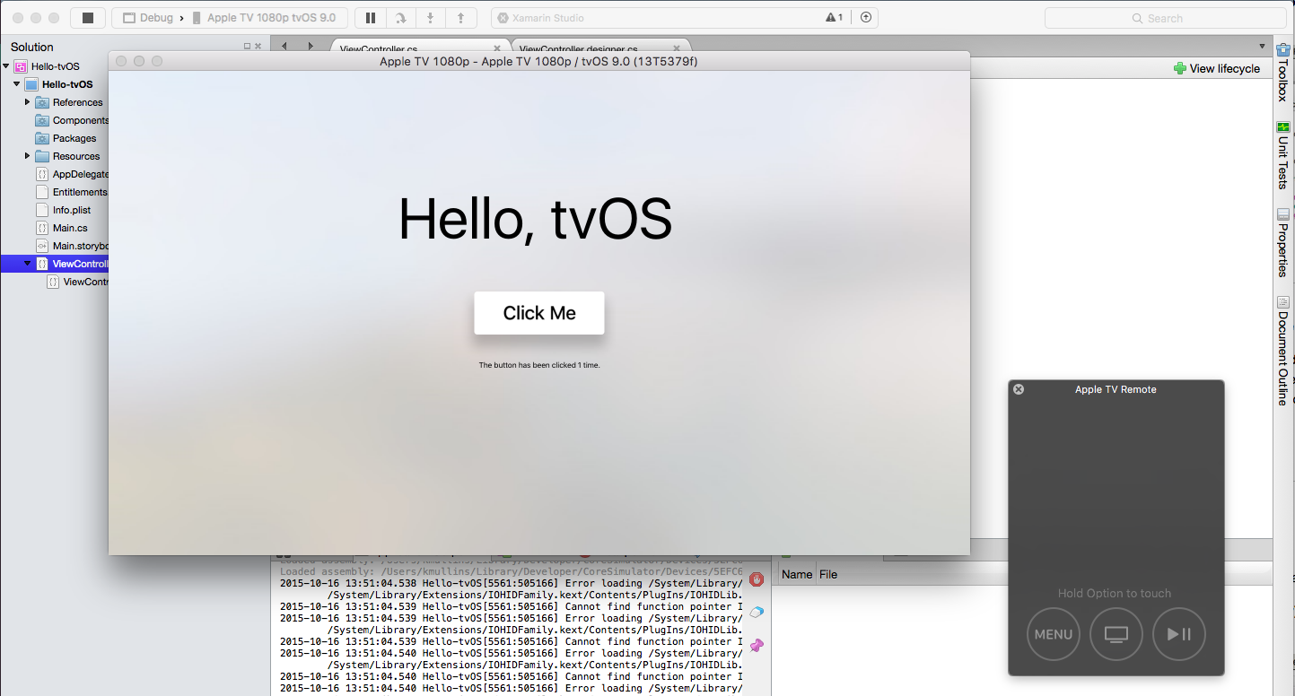Screen dimensions: 1295x696
Task: Step over the current line
Action: click(400, 18)
